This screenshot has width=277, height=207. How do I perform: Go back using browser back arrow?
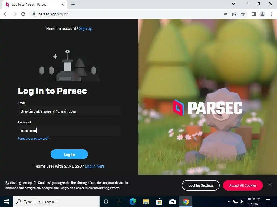tap(6, 14)
